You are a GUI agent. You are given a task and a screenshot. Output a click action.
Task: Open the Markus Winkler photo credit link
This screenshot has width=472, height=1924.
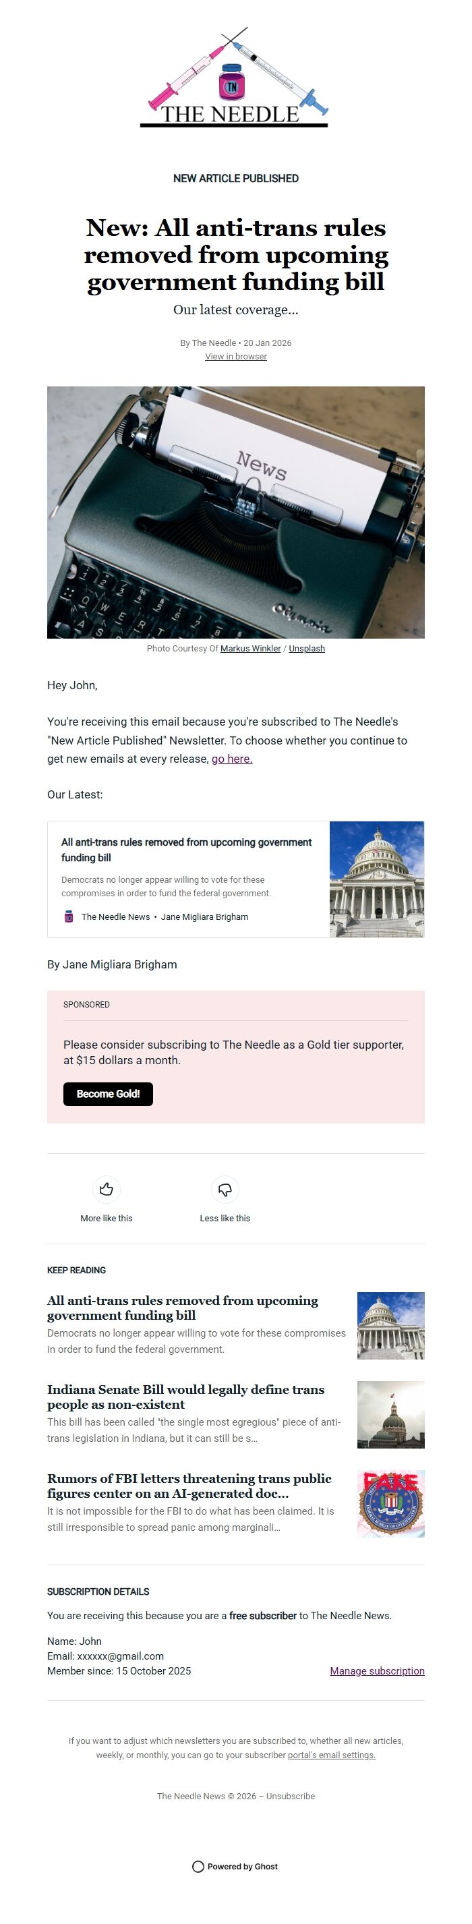250,648
